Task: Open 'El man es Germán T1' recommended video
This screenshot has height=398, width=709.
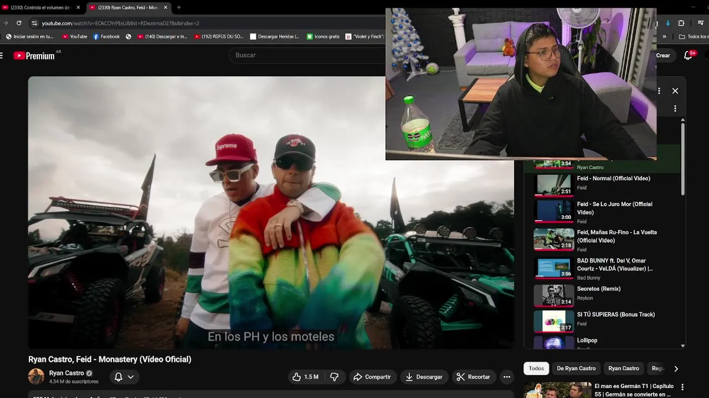Action: pyautogui.click(x=634, y=390)
